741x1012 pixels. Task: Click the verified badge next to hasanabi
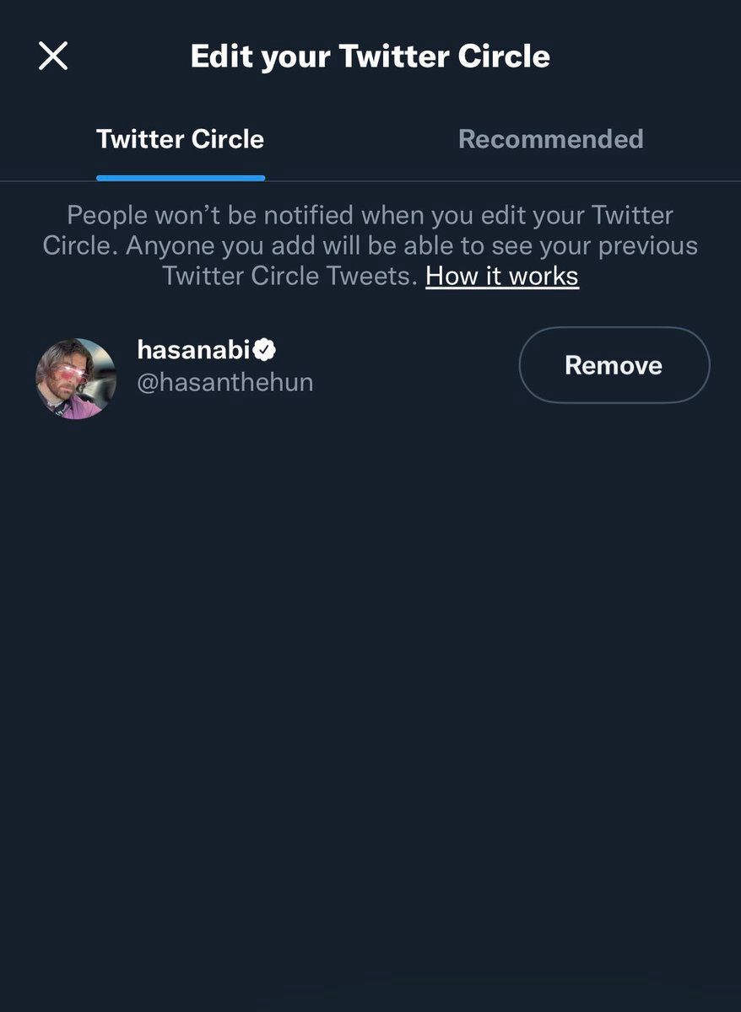266,348
